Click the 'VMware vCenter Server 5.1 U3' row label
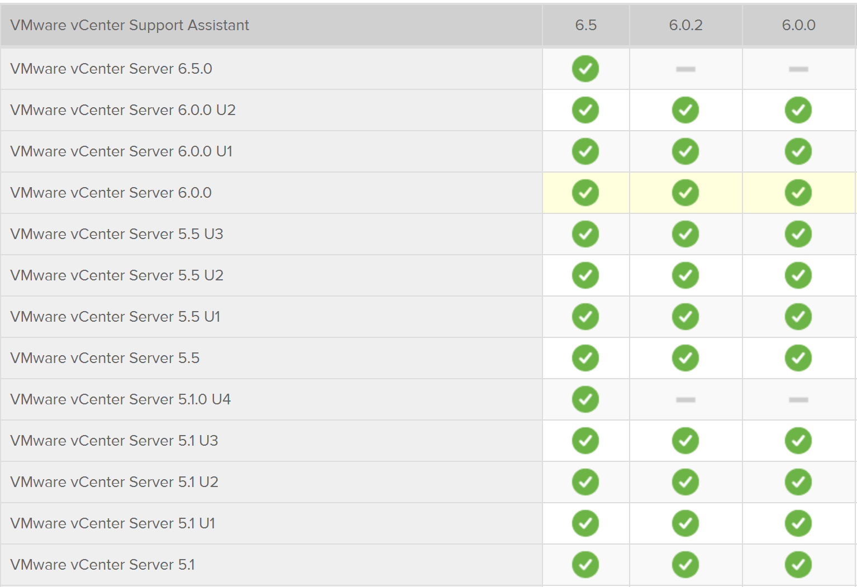The image size is (857, 587). coord(114,441)
